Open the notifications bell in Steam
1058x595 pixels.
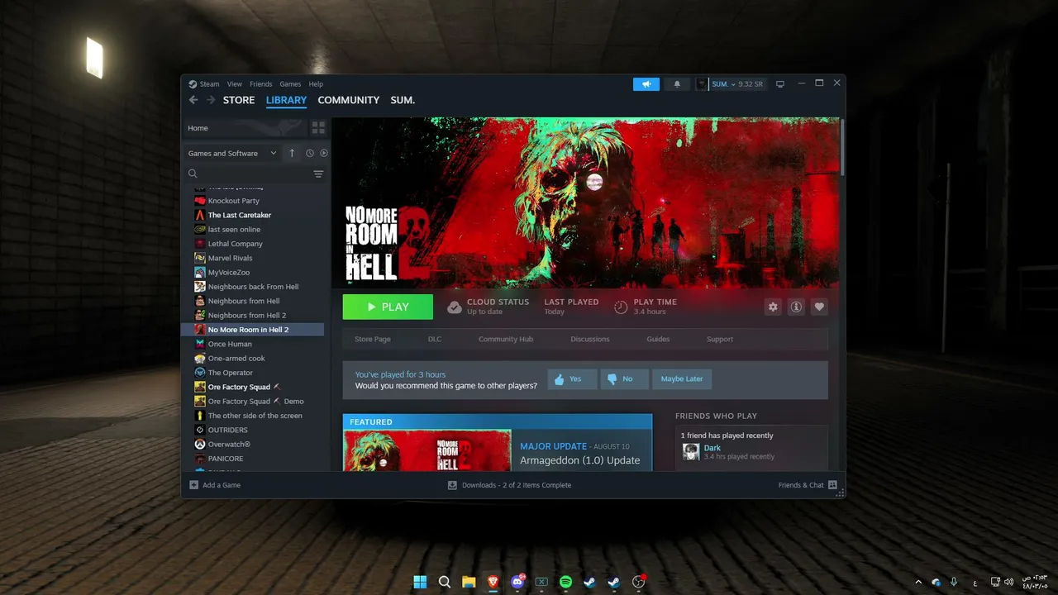(x=677, y=84)
